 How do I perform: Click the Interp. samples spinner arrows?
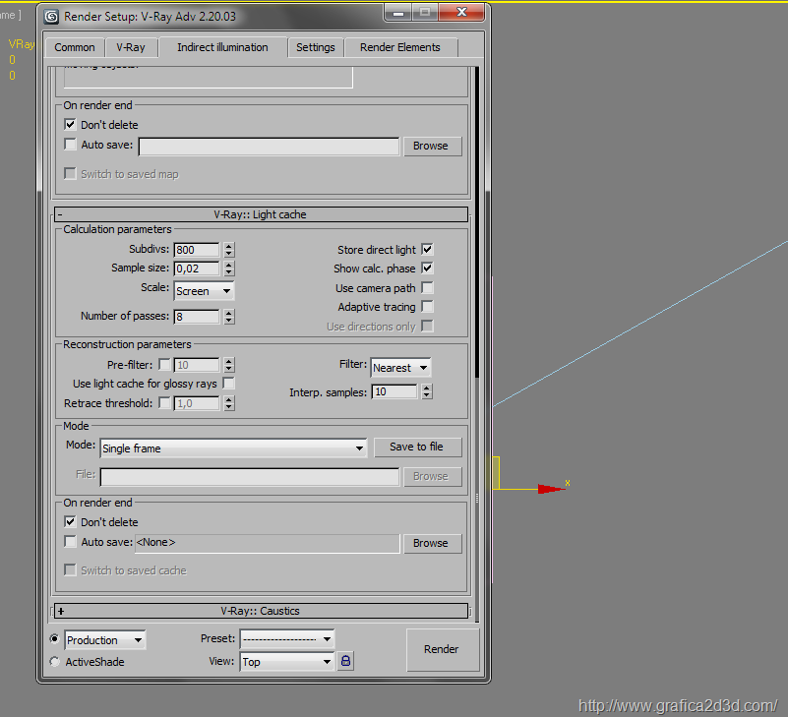click(x=427, y=391)
